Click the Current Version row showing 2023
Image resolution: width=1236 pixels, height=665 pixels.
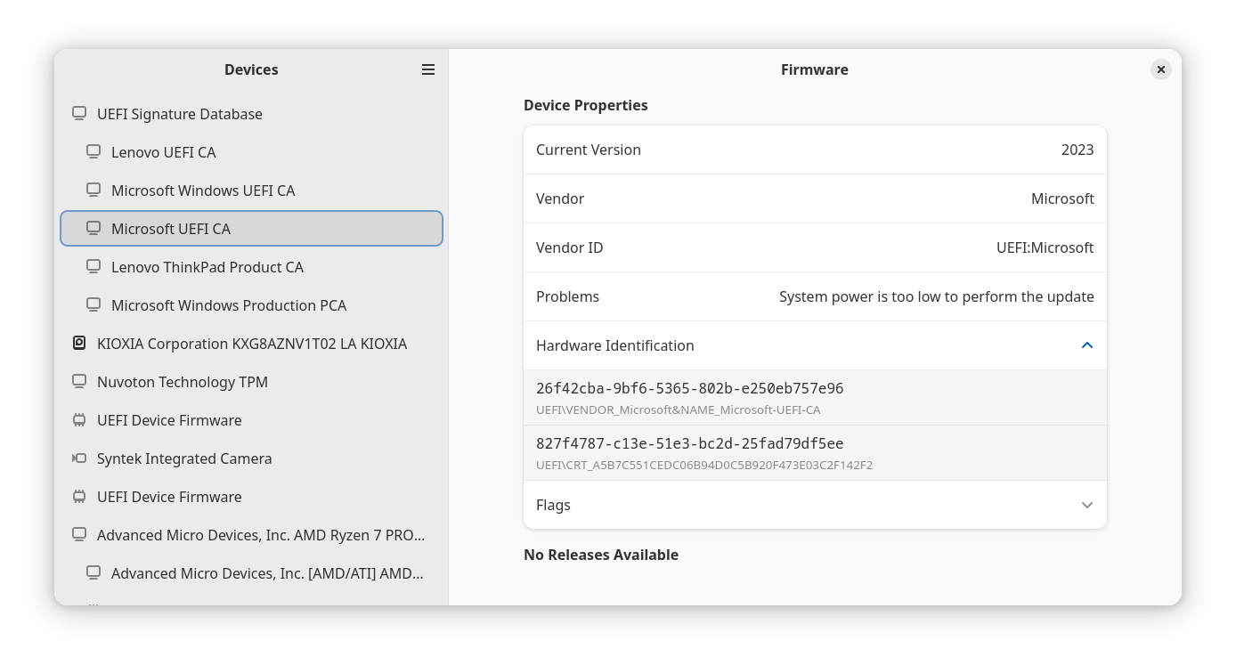(815, 150)
